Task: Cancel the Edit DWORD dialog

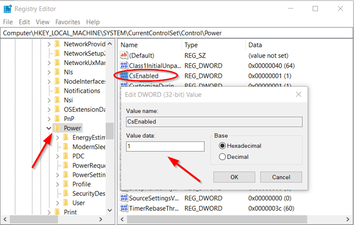Action: coord(281,177)
